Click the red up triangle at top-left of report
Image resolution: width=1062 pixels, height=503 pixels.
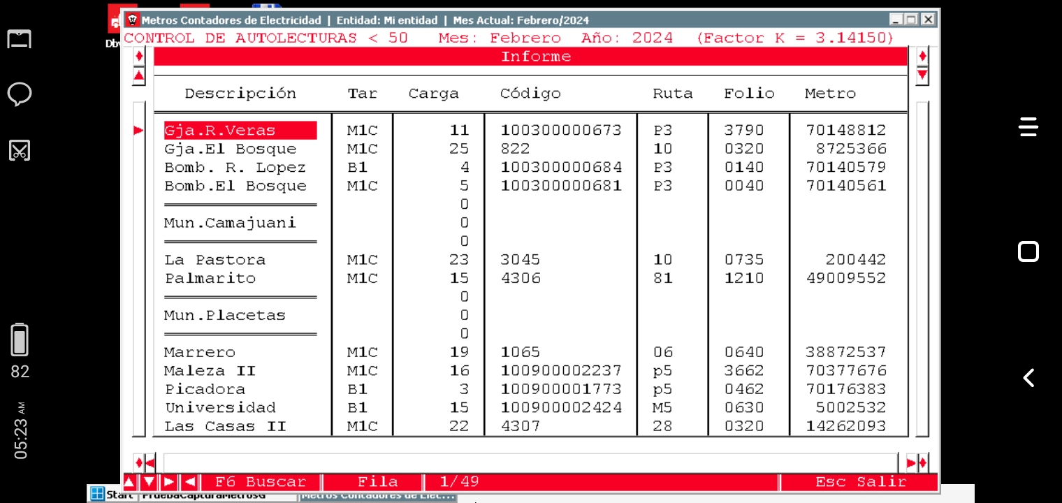[139, 75]
